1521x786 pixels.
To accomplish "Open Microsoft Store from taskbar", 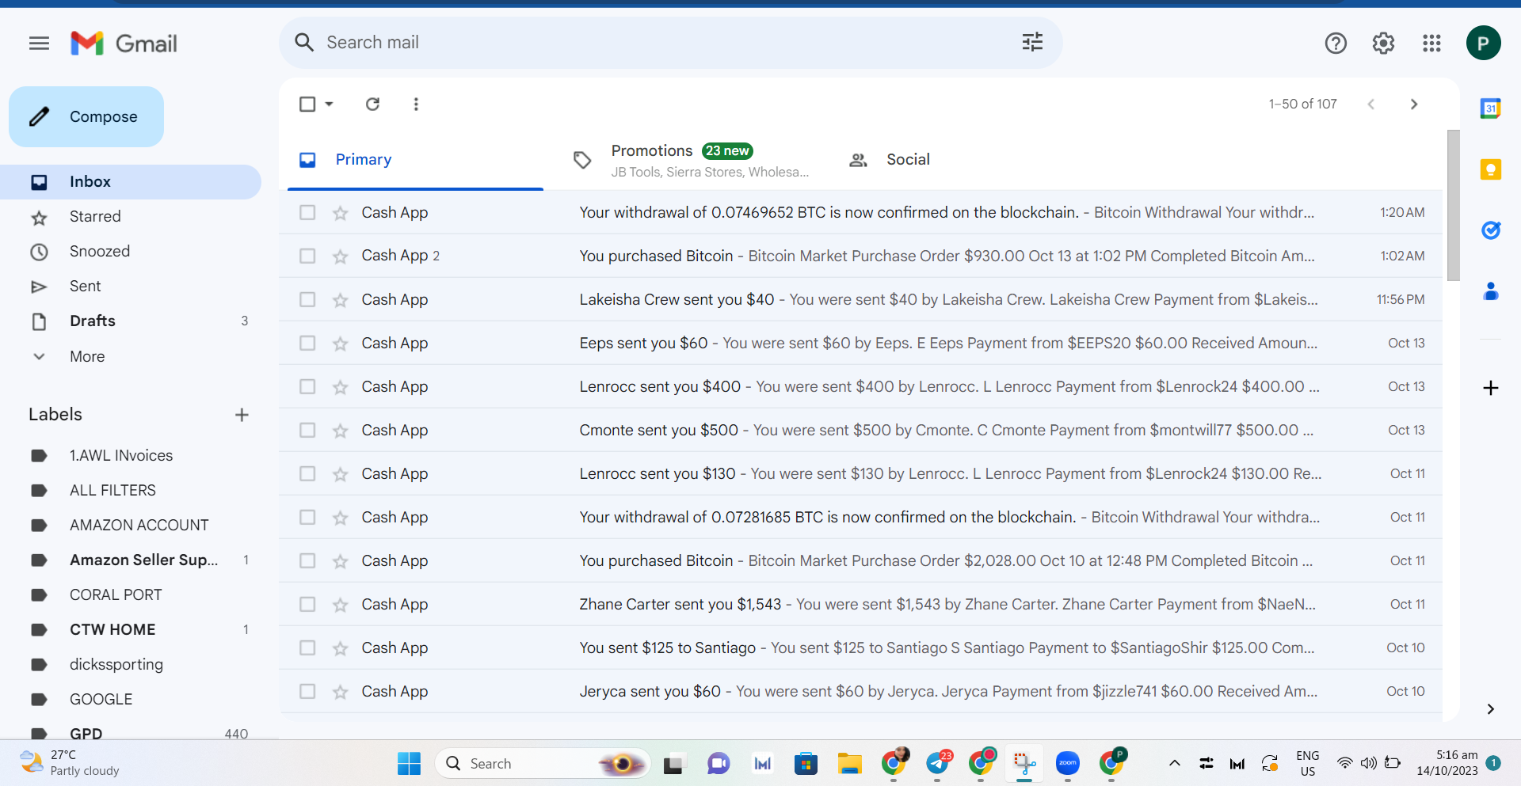I will tap(806, 763).
